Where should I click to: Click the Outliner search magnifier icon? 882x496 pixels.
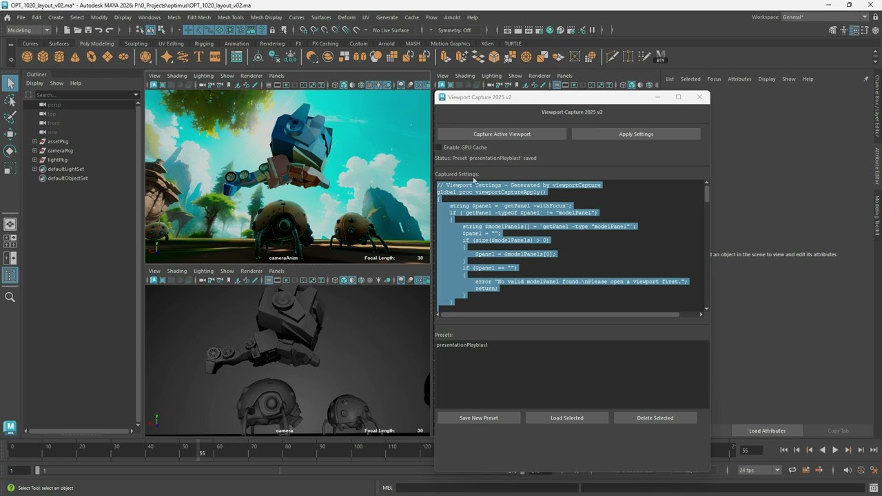pos(10,297)
